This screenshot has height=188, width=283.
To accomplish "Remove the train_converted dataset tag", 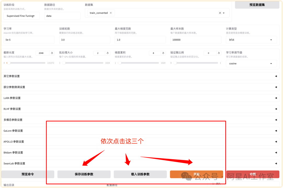I will (111, 13).
